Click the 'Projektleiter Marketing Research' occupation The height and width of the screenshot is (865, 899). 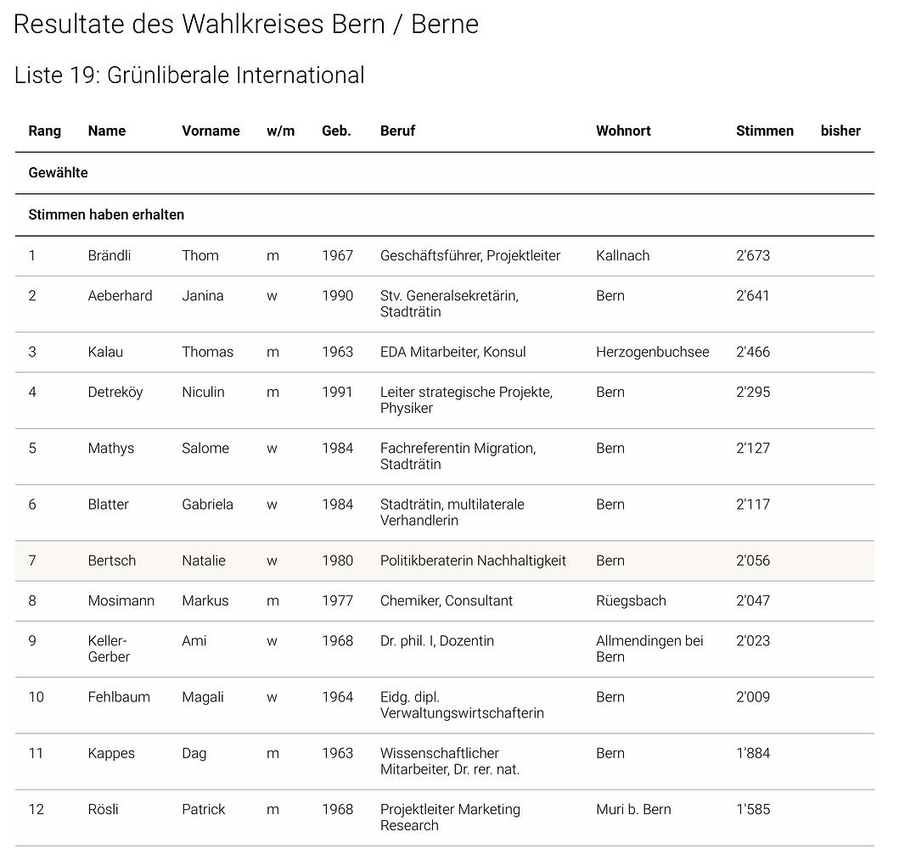tap(450, 818)
